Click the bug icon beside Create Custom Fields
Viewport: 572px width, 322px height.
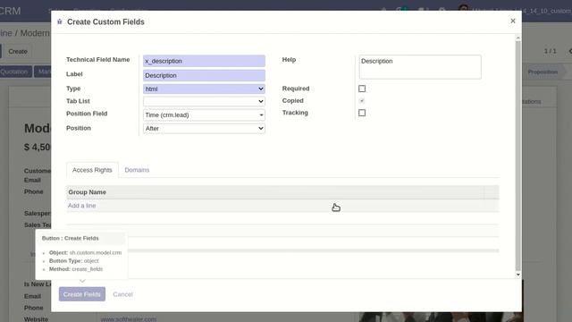pyautogui.click(x=60, y=21)
